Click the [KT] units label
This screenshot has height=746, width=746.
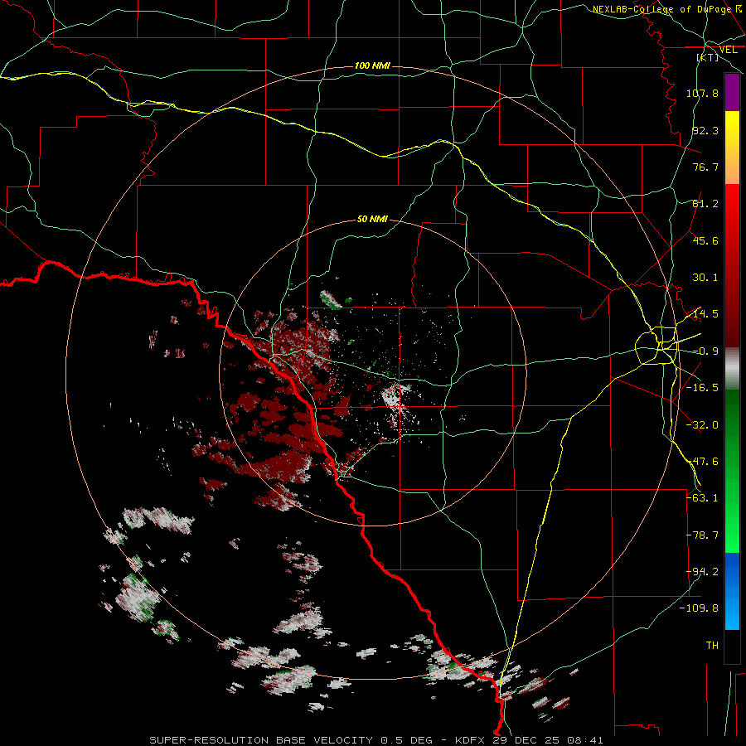pyautogui.click(x=708, y=57)
